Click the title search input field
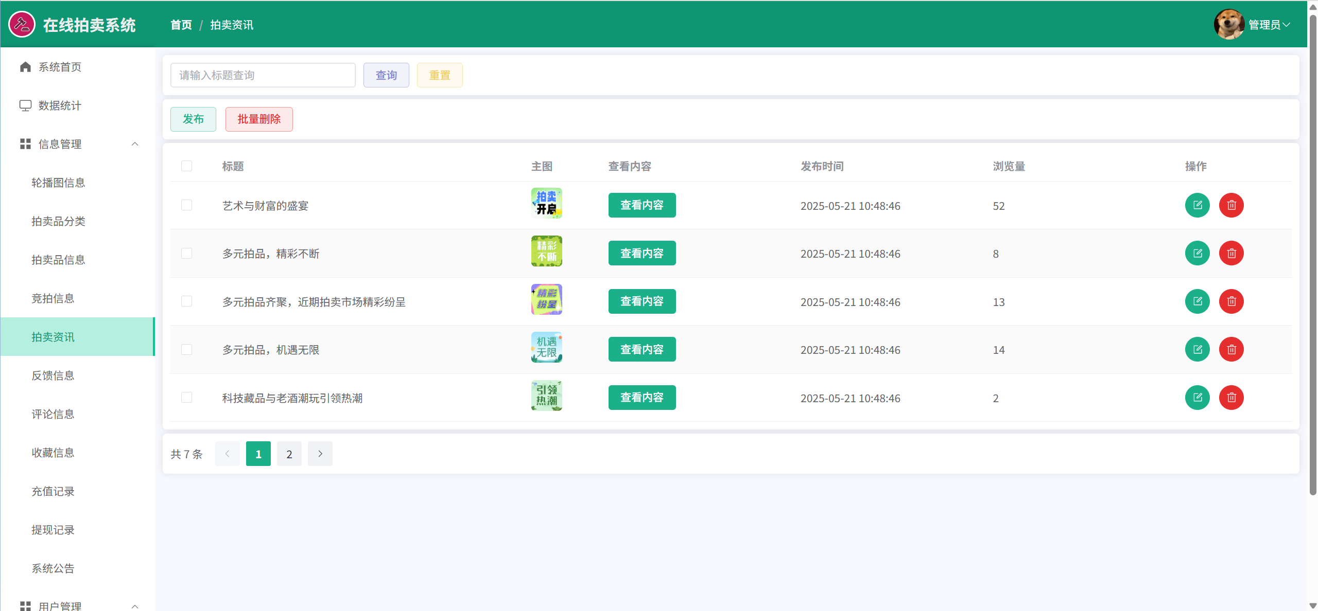The image size is (1318, 611). coord(263,75)
